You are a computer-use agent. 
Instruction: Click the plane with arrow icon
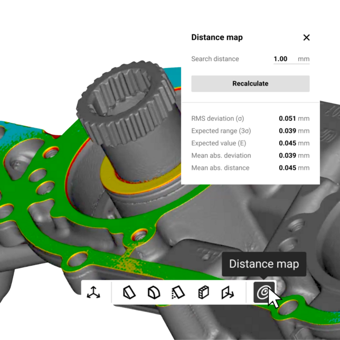(x=228, y=292)
